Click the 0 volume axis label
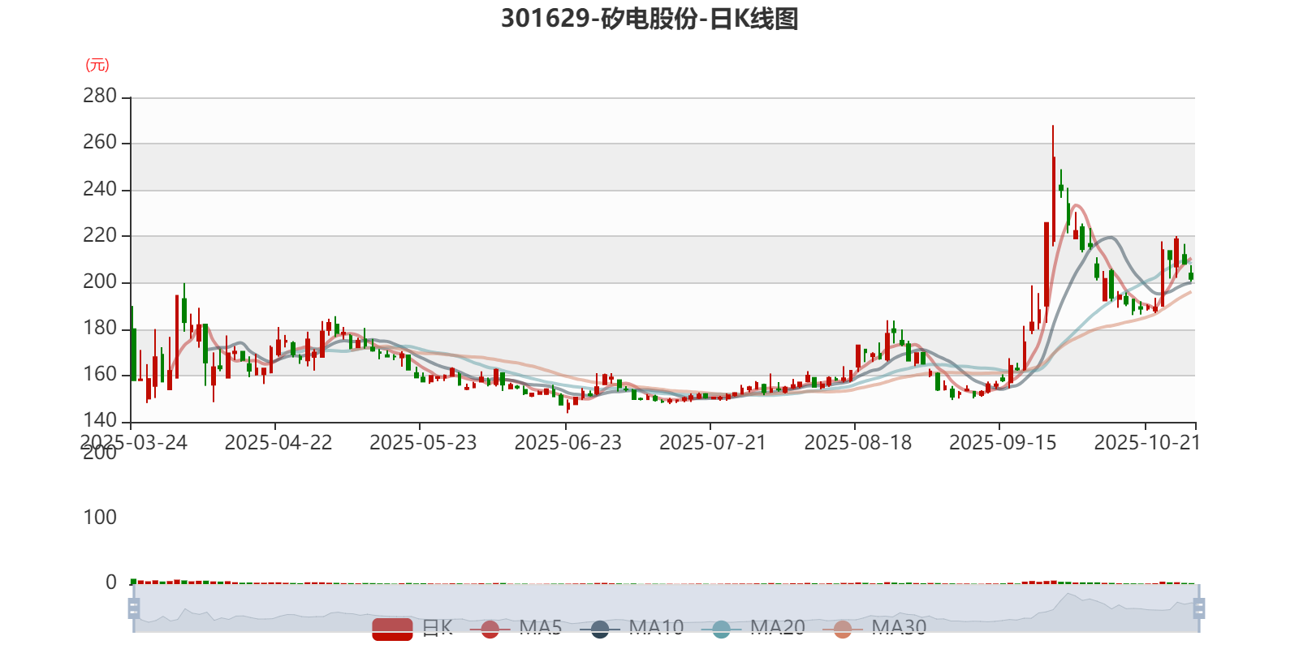This screenshot has height=649, width=1299. 111,582
